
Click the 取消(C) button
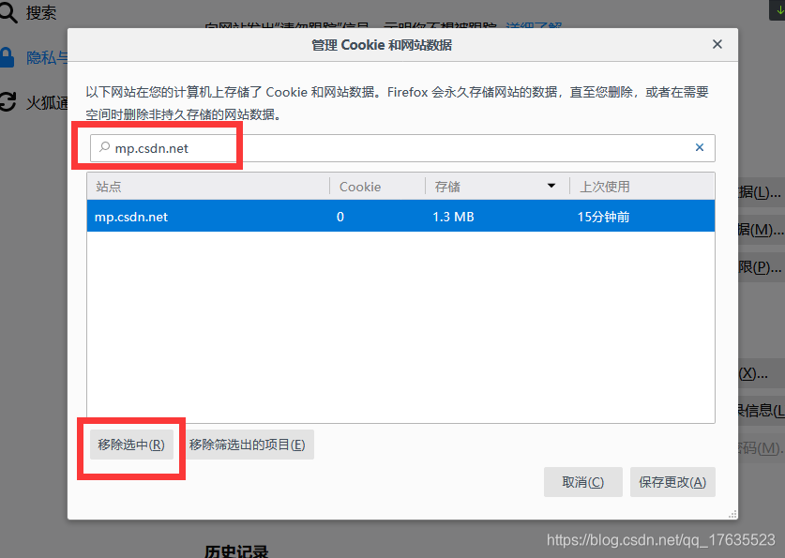(582, 482)
